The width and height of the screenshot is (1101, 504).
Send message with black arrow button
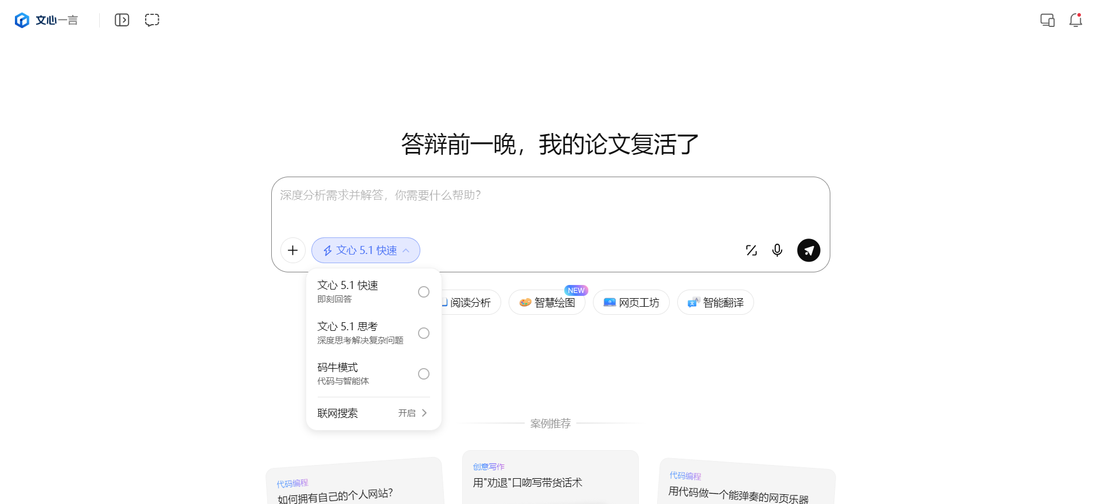pyautogui.click(x=809, y=250)
